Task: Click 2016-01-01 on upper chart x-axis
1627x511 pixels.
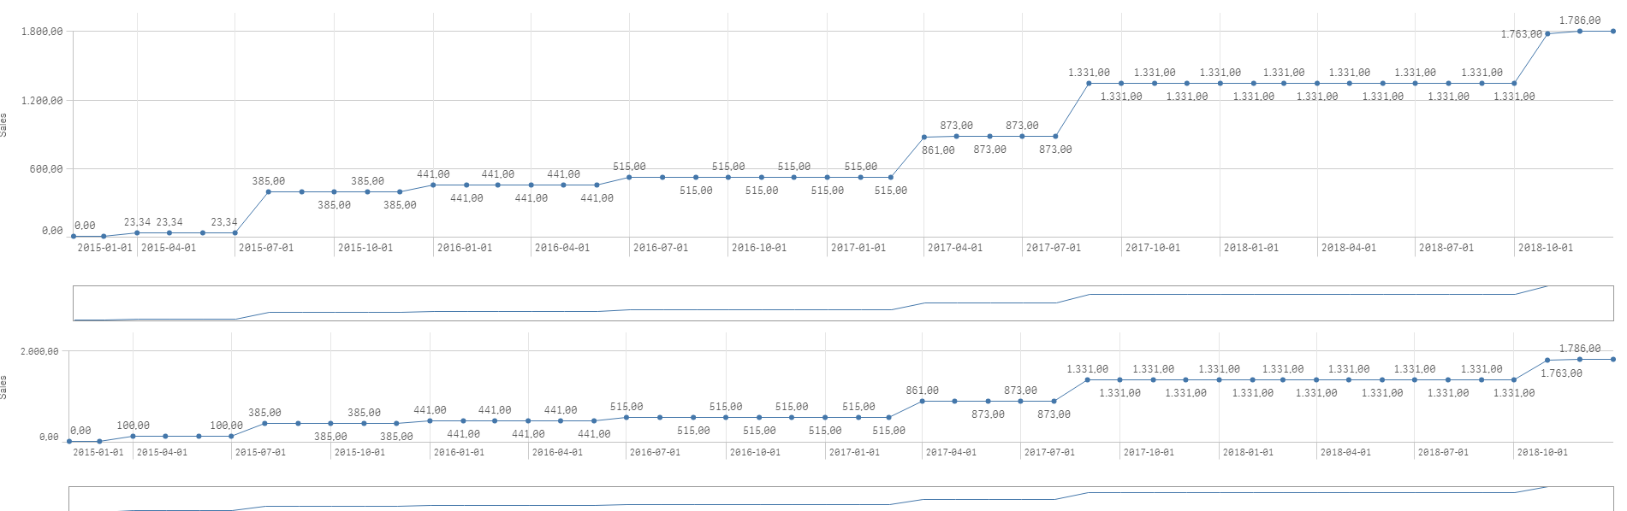Action: [465, 248]
